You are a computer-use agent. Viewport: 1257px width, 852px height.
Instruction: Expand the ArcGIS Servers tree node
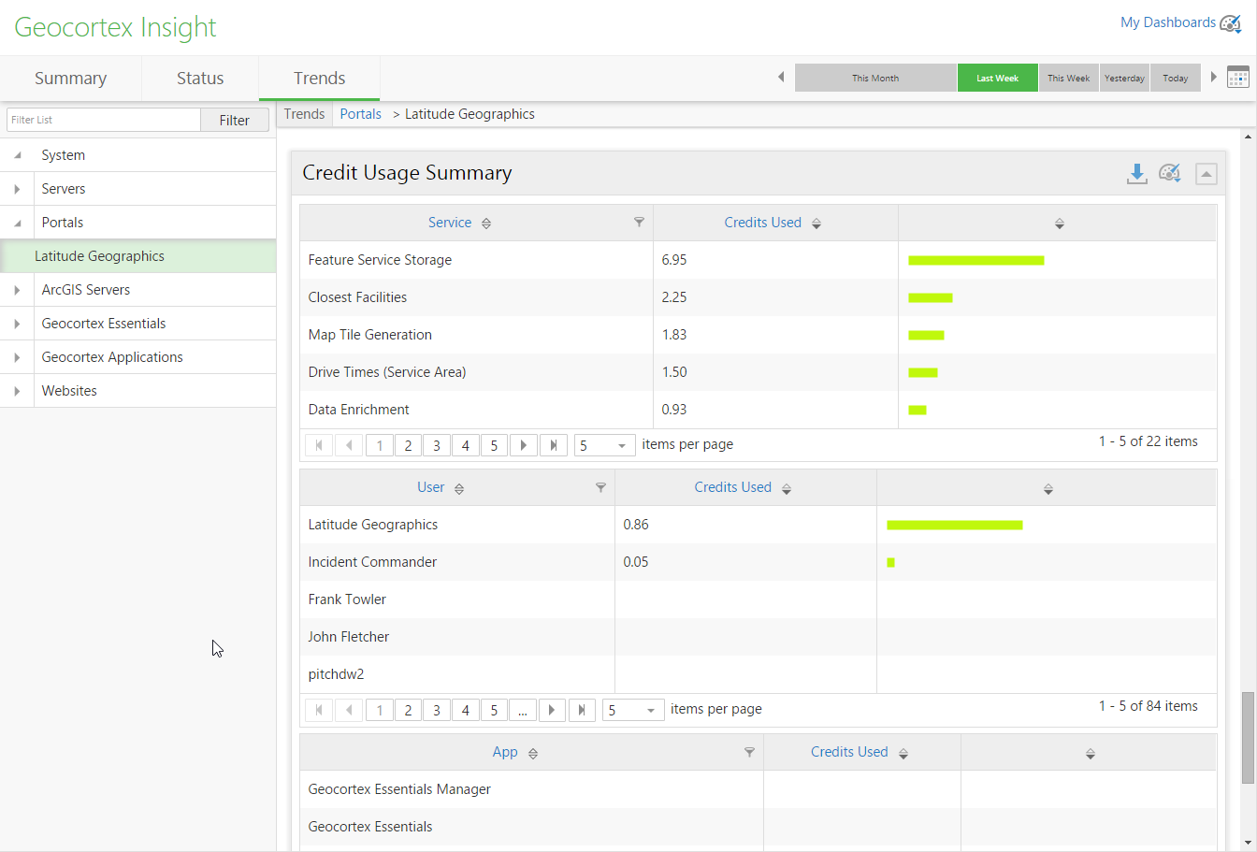(x=18, y=290)
